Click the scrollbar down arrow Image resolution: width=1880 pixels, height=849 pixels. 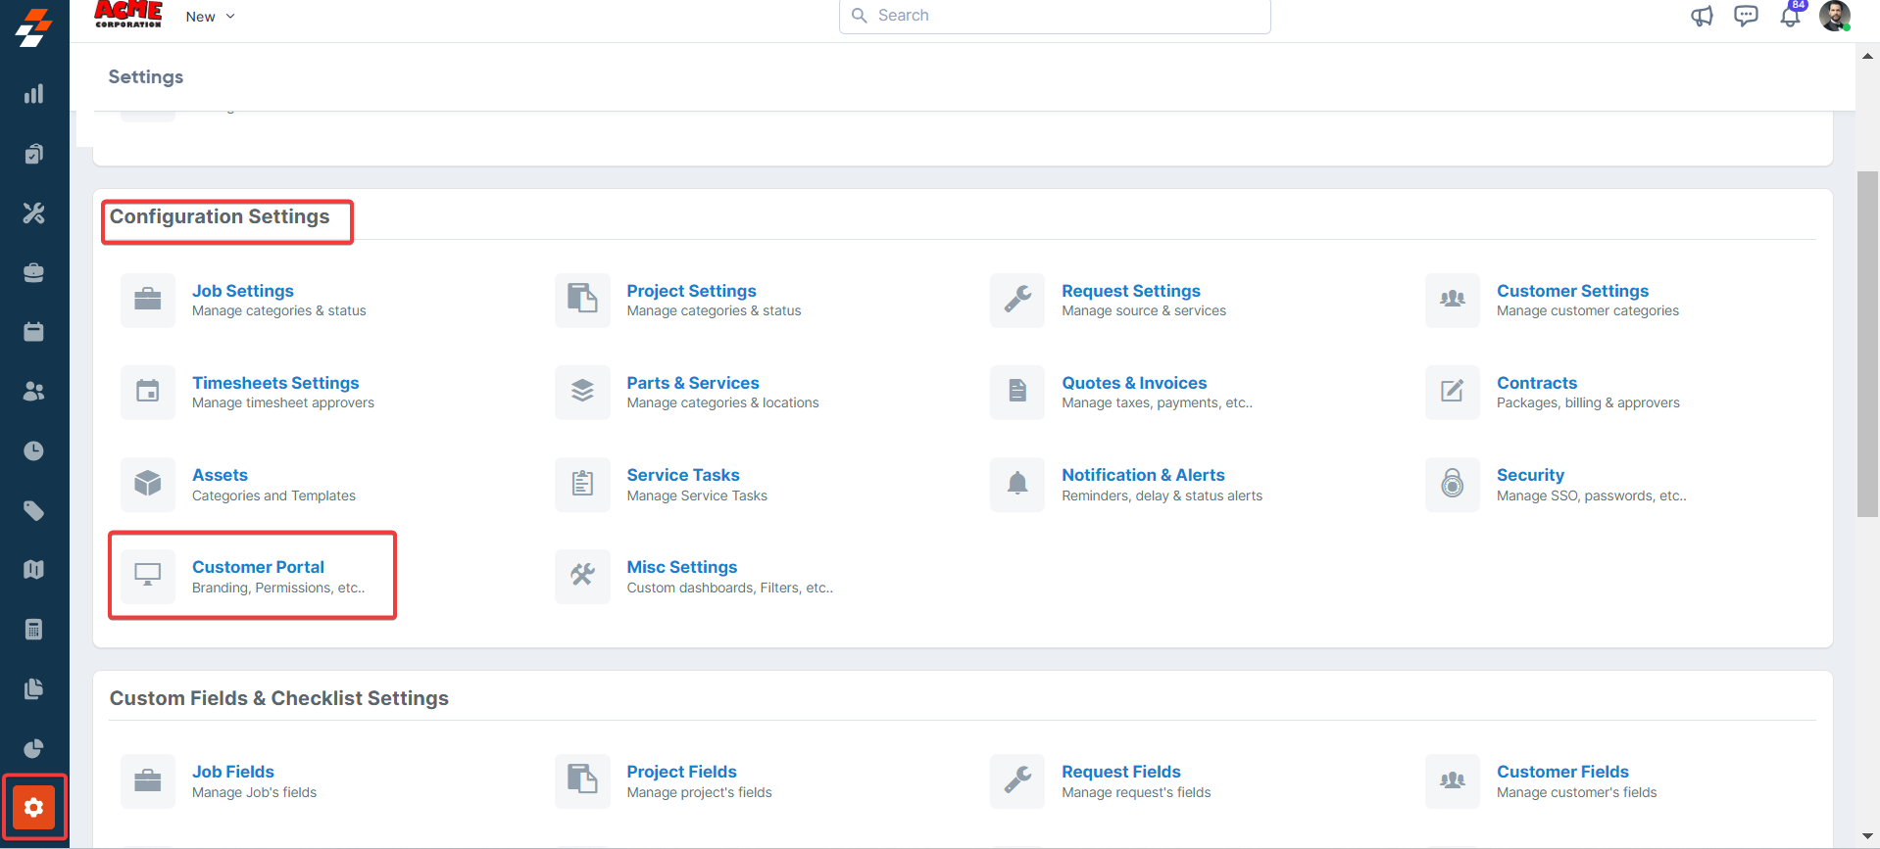(x=1867, y=837)
